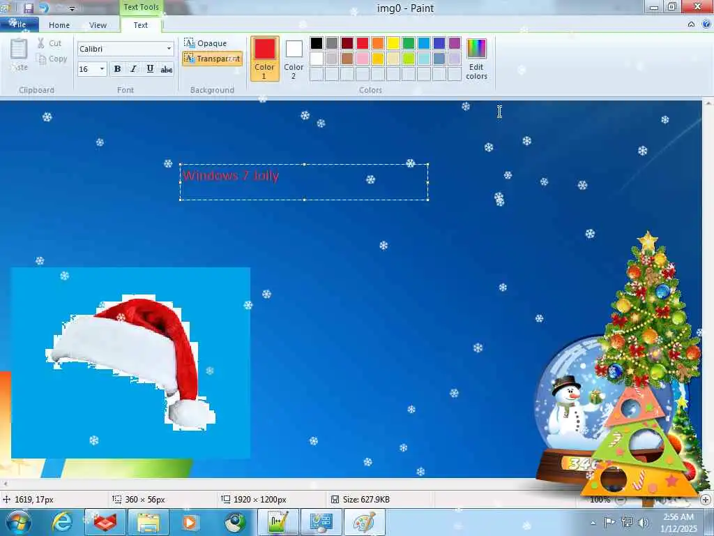Pick the dark gray color swatch
The image size is (714, 536).
(332, 43)
